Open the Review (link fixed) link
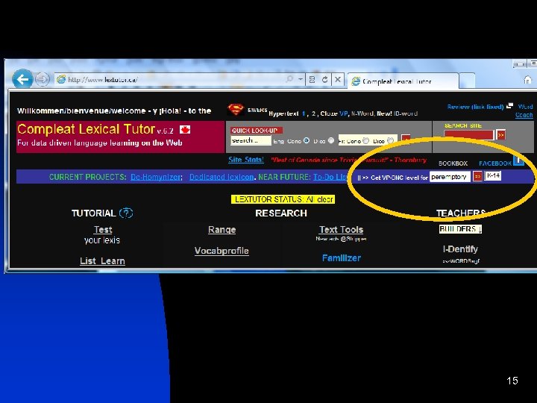Image resolution: width=537 pixels, height=403 pixels. (475, 107)
